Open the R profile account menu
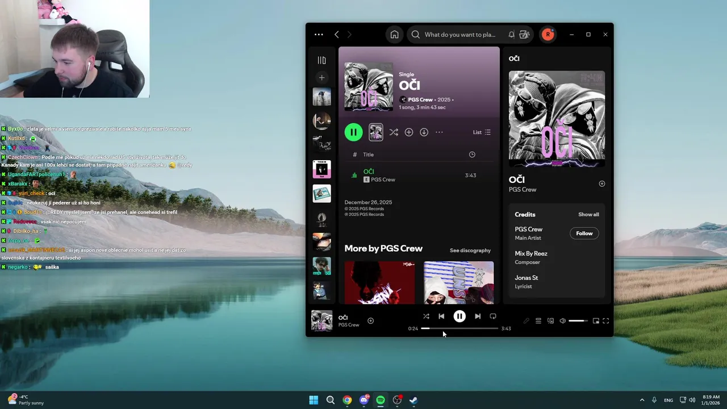Image resolution: width=727 pixels, height=409 pixels. tap(548, 35)
